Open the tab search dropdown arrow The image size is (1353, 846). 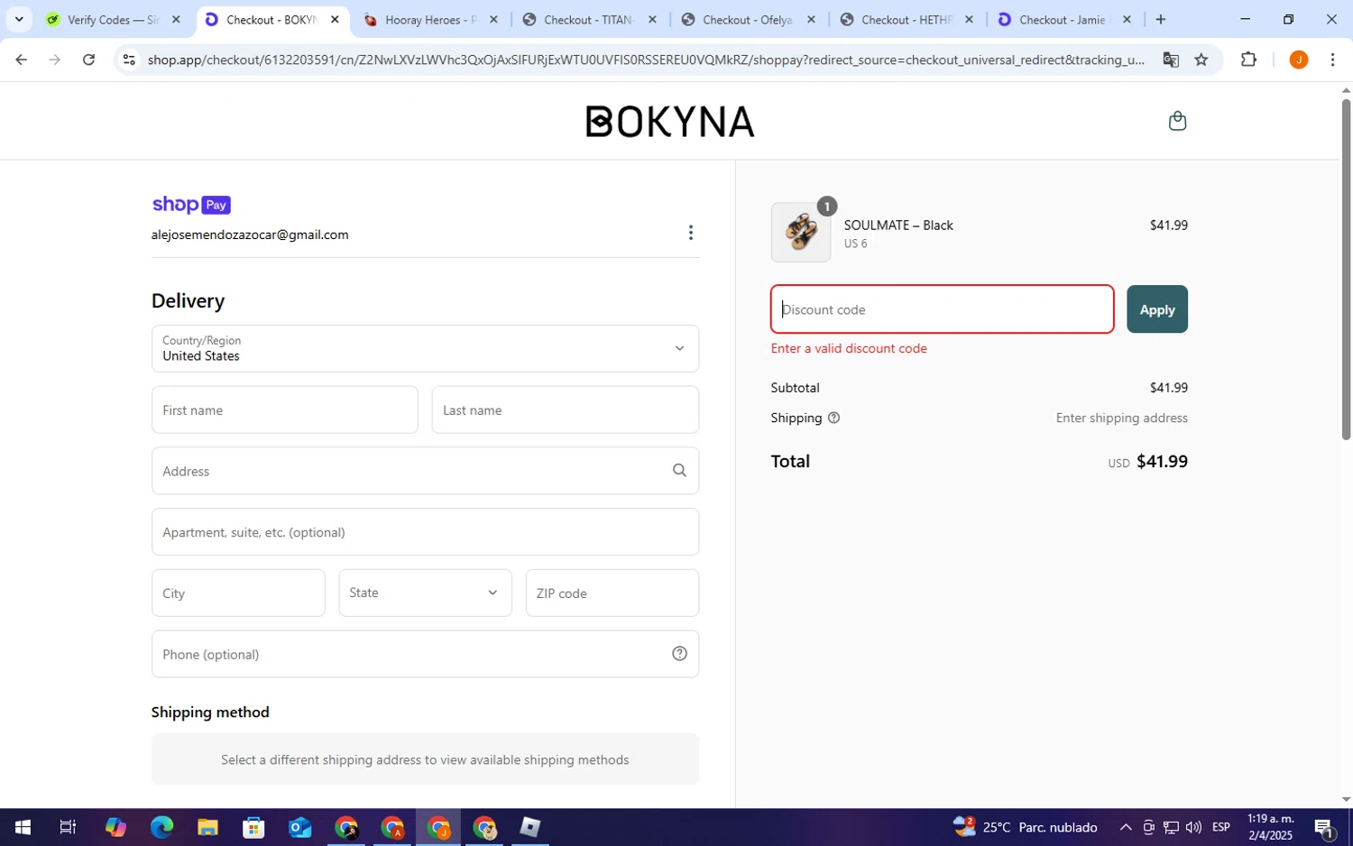[19, 19]
